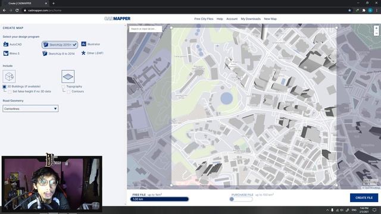Open the Chrome three-dot menu
Image resolution: width=381 pixels, height=214 pixels.
[377, 11]
